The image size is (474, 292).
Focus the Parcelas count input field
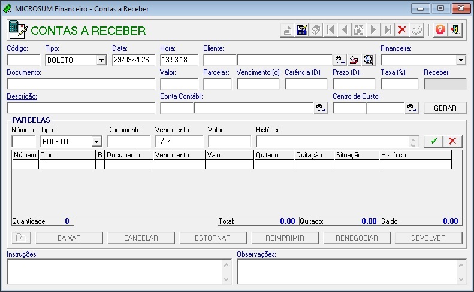(218, 84)
